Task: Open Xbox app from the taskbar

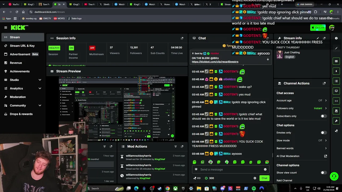Action: [x=175, y=189]
